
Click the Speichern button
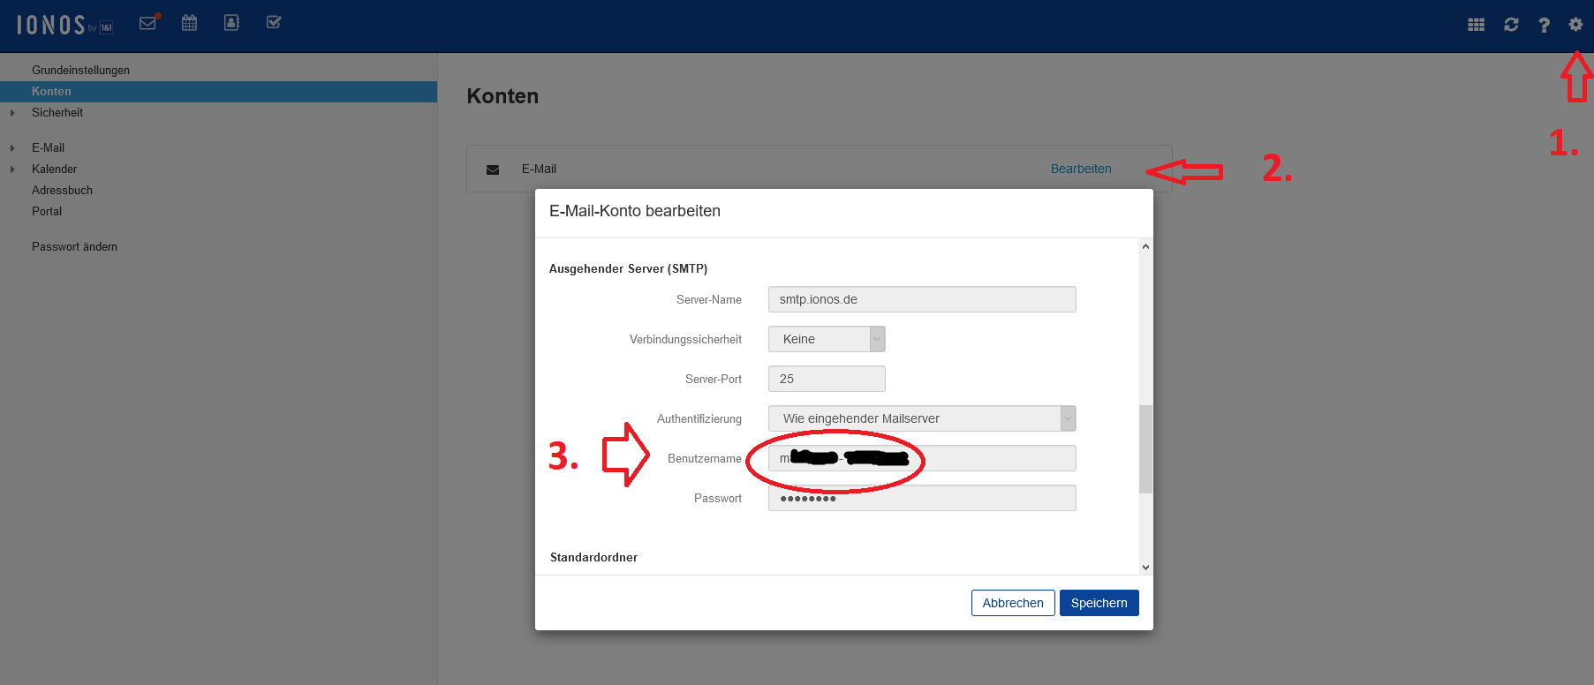pyautogui.click(x=1099, y=603)
